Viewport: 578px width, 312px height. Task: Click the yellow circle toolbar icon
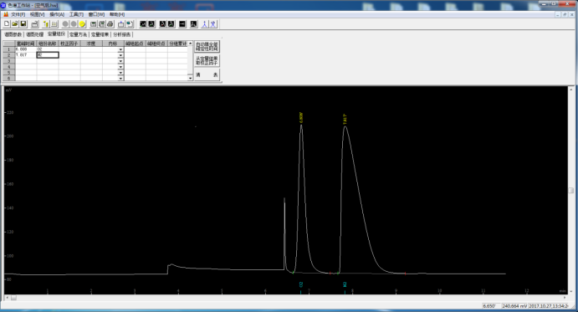pos(82,24)
